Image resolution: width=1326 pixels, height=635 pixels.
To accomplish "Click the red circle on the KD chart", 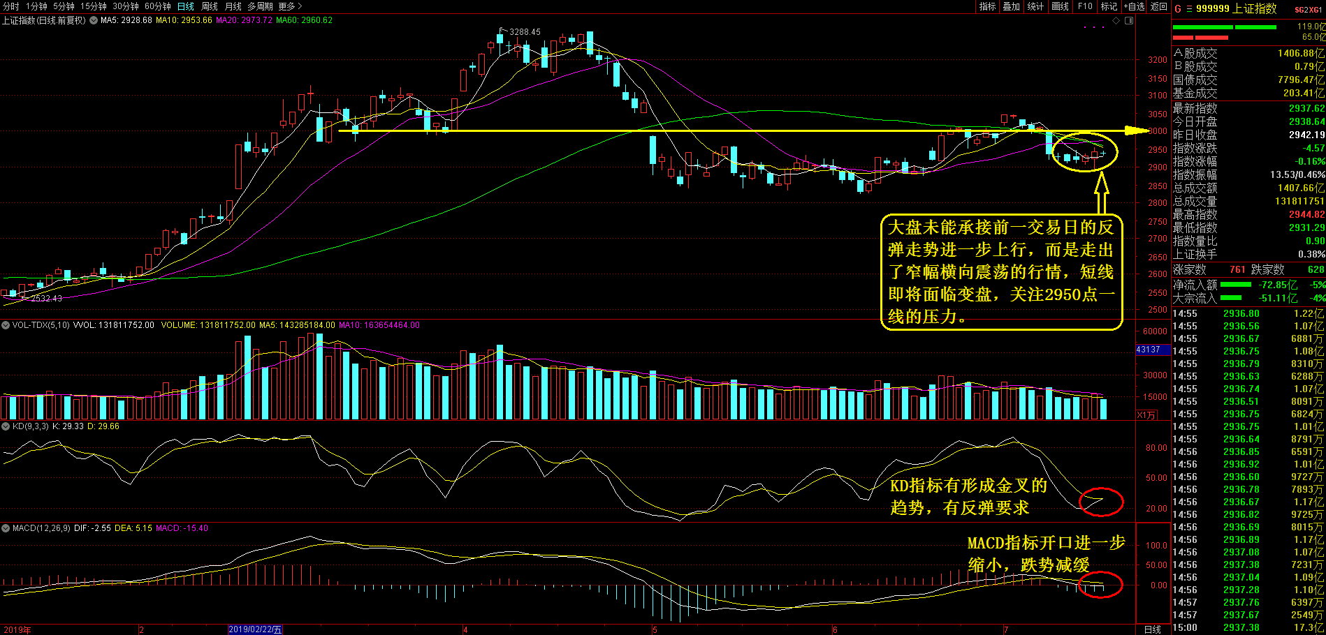I will 1100,502.
